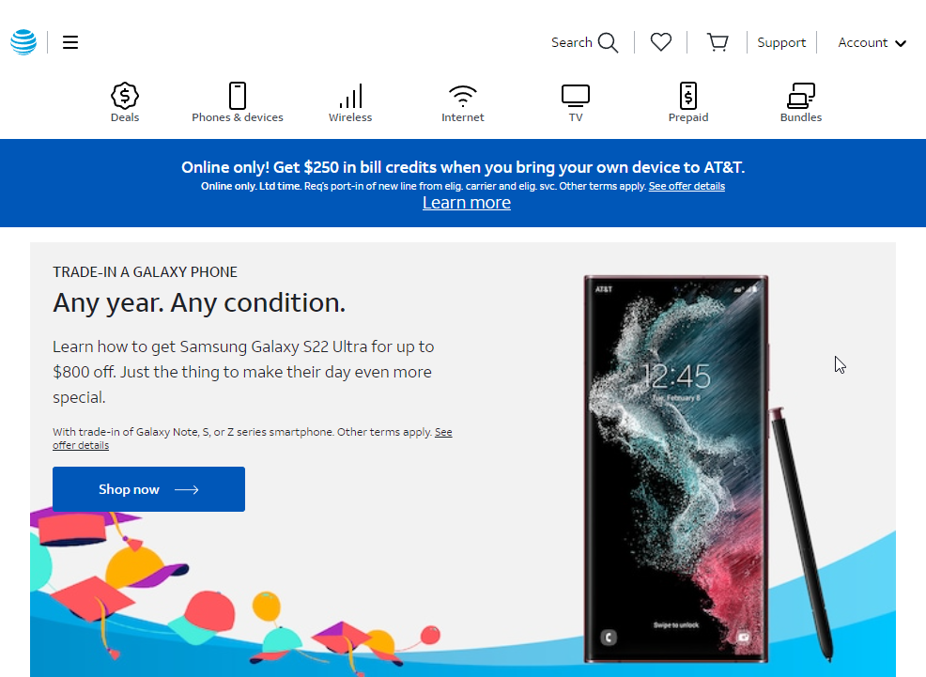Go to the TV category

[576, 102]
